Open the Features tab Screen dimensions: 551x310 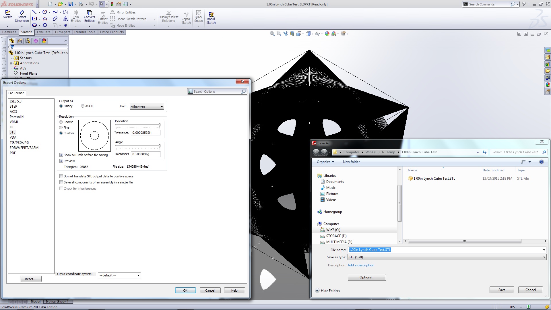coord(9,32)
